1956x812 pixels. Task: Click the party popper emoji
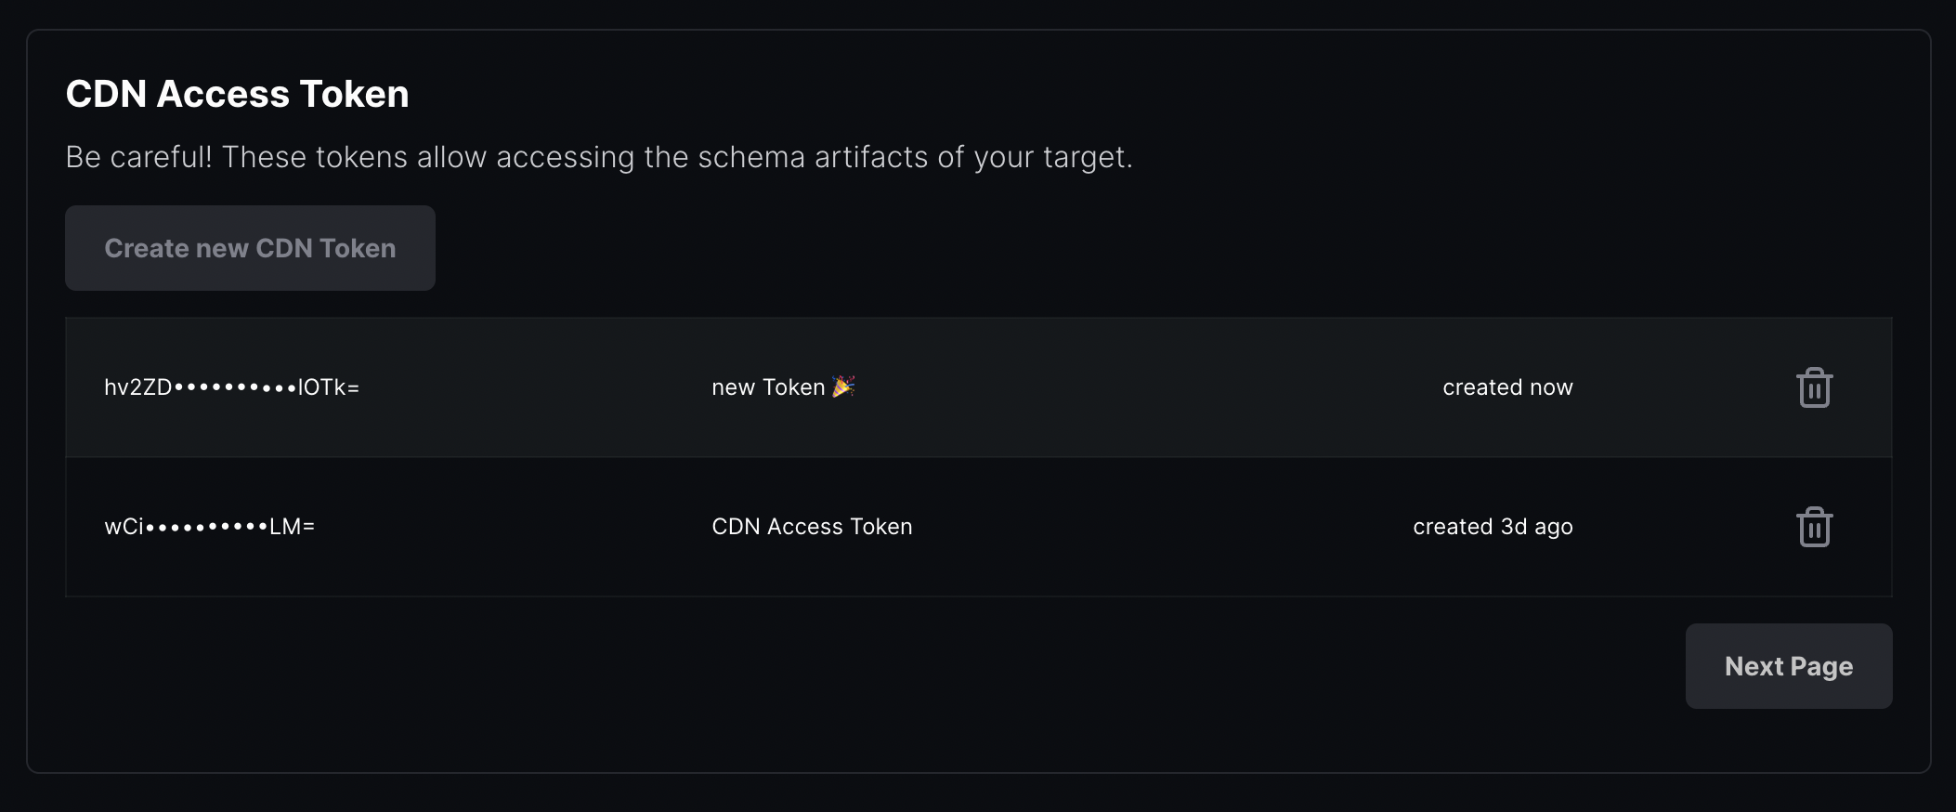pos(843,386)
